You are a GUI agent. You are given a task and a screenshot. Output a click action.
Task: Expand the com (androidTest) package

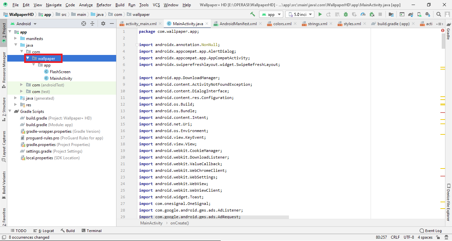22,85
